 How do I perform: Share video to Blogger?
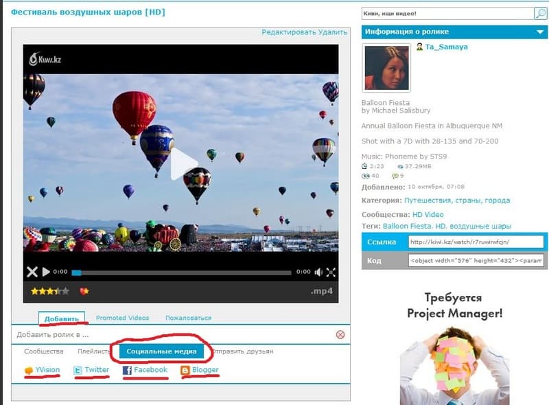200,370
